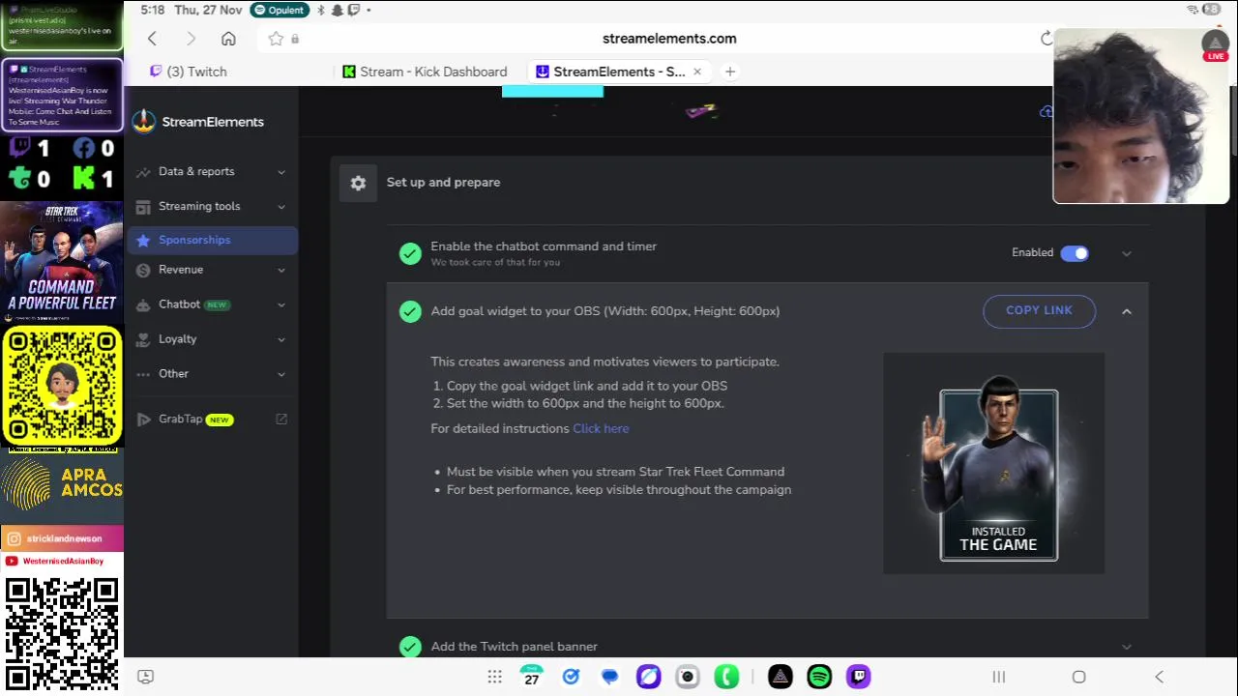Image resolution: width=1238 pixels, height=696 pixels.
Task: Collapse the Add goal widget section
Action: click(1126, 311)
